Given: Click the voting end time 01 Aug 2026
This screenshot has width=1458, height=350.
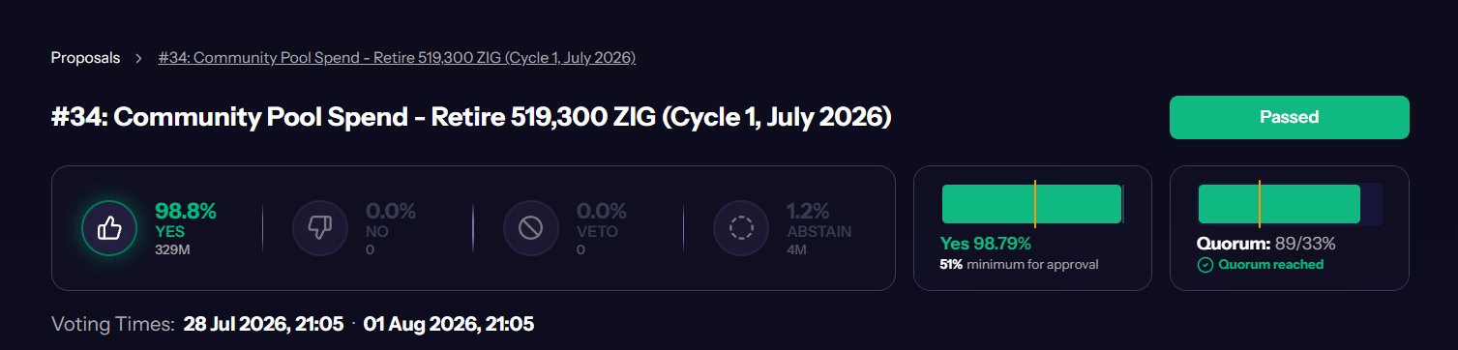Looking at the screenshot, I should tap(449, 324).
